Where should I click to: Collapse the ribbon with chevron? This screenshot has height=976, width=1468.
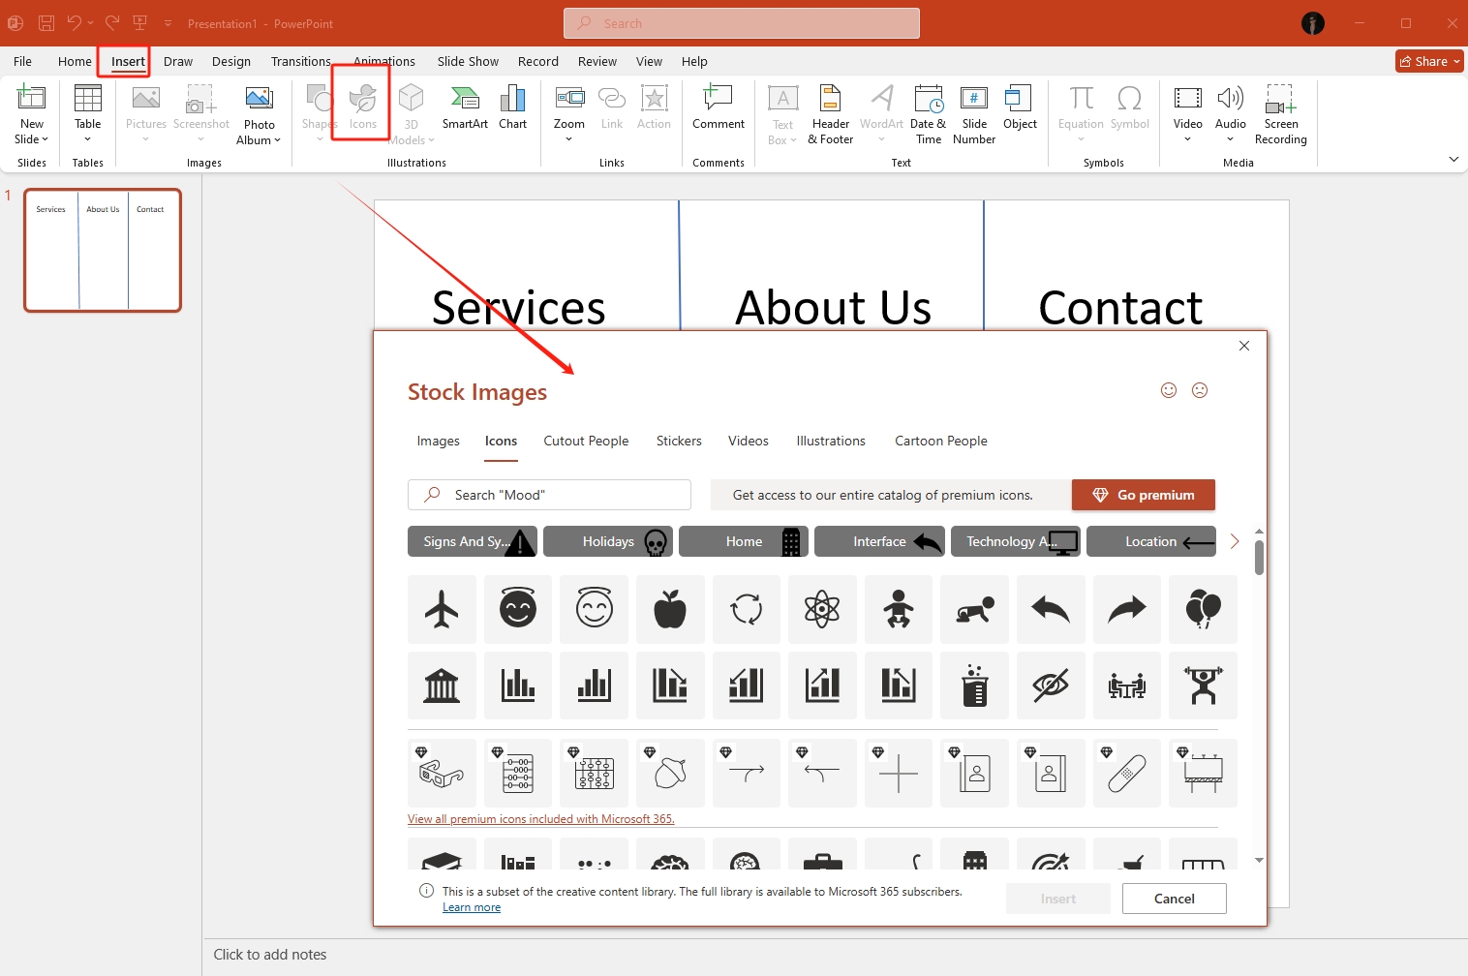tap(1453, 159)
